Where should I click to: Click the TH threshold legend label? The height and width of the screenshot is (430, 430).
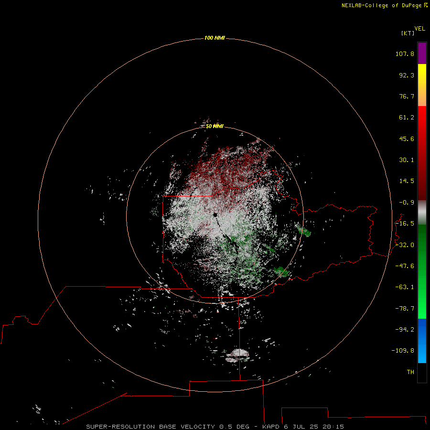click(410, 372)
